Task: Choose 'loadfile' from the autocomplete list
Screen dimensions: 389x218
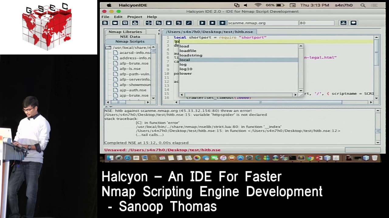Action: coord(239,51)
